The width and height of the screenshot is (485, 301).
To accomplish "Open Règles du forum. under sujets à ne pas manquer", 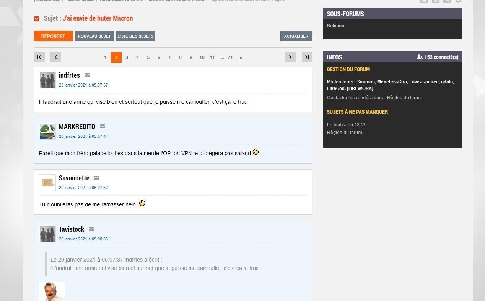I will [x=345, y=133].
